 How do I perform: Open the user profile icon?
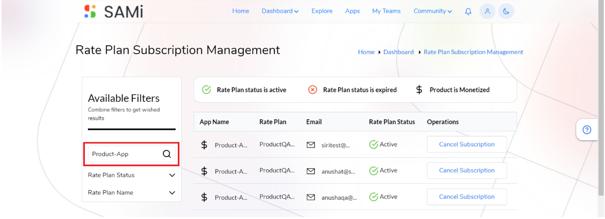[x=487, y=11]
